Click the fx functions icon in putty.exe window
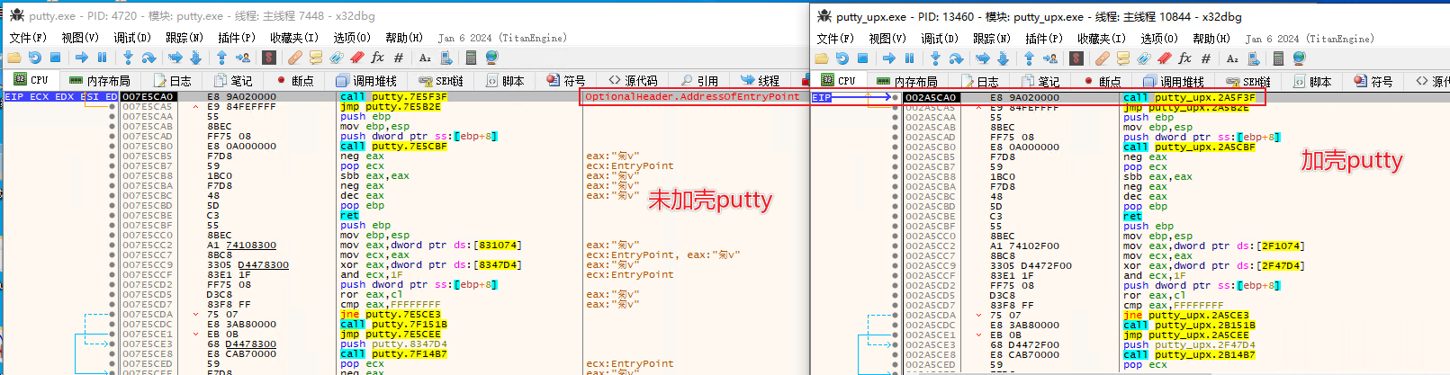This screenshot has width=1450, height=375. [377, 58]
